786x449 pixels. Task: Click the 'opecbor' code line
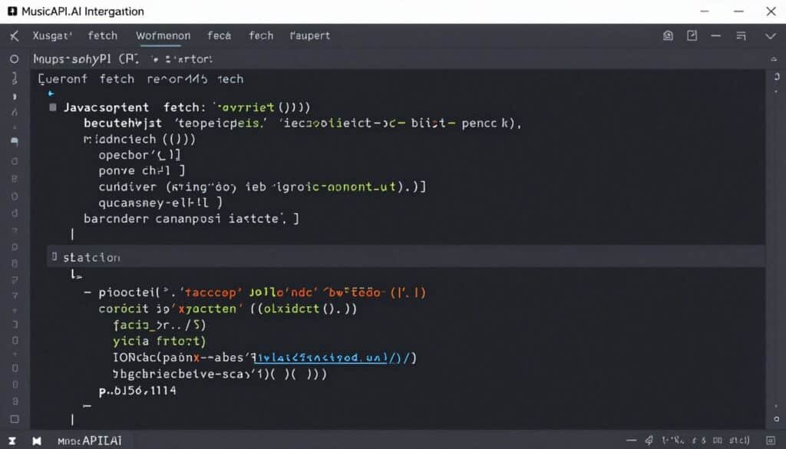(140, 155)
